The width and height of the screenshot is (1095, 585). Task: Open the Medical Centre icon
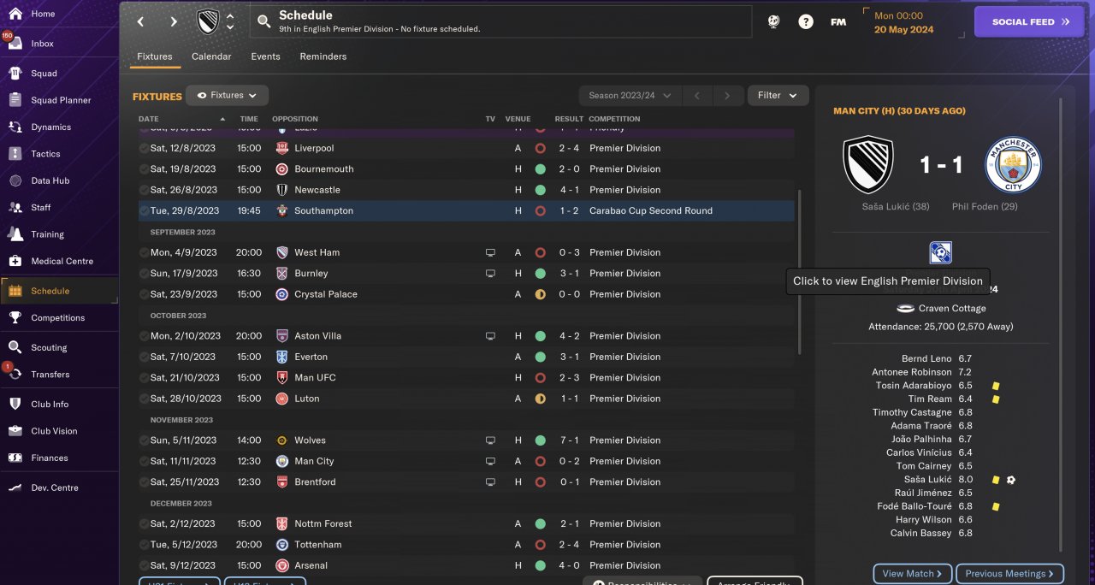tap(15, 261)
